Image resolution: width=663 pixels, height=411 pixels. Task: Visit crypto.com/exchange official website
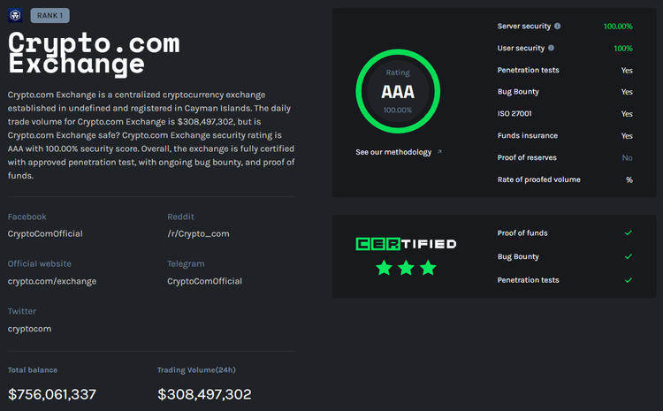tap(52, 281)
